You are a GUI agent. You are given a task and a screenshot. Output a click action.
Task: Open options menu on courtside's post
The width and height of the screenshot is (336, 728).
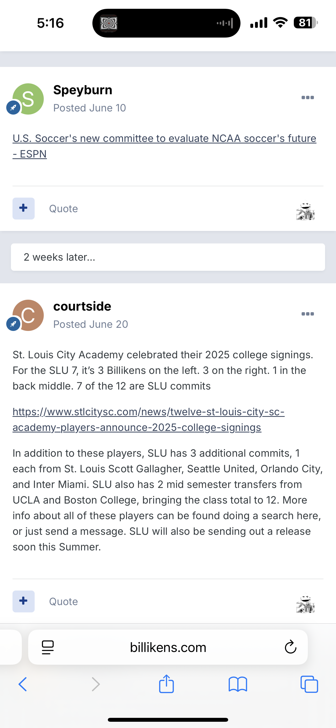[x=307, y=314]
